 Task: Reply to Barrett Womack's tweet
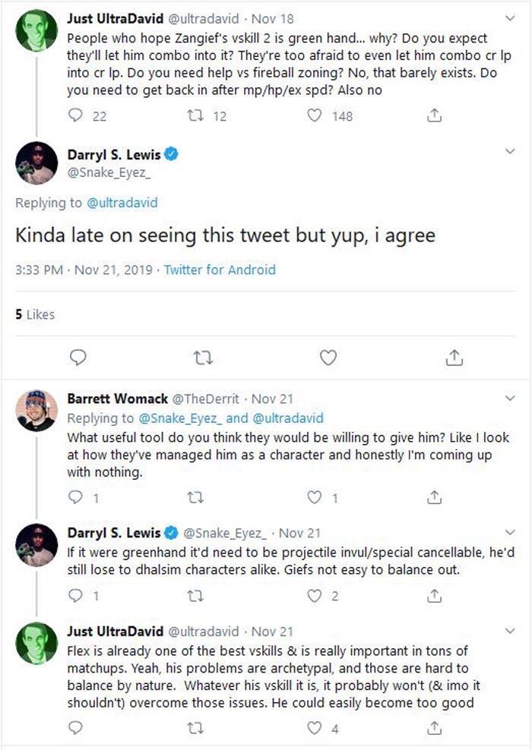(x=75, y=498)
